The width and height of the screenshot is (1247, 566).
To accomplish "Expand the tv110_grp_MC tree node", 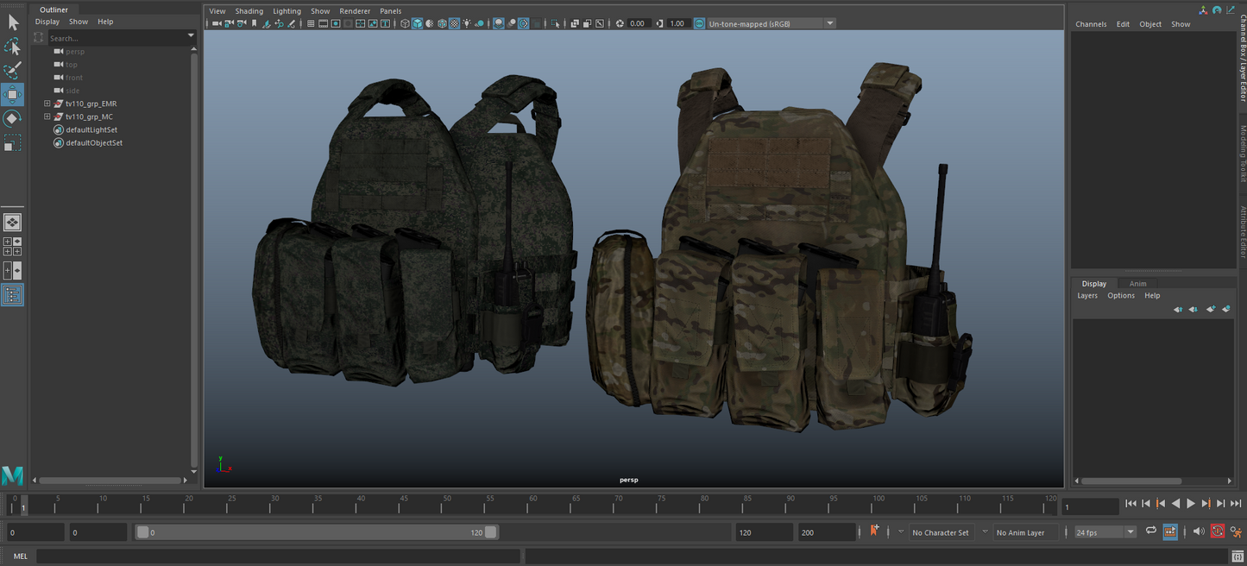I will (47, 116).
